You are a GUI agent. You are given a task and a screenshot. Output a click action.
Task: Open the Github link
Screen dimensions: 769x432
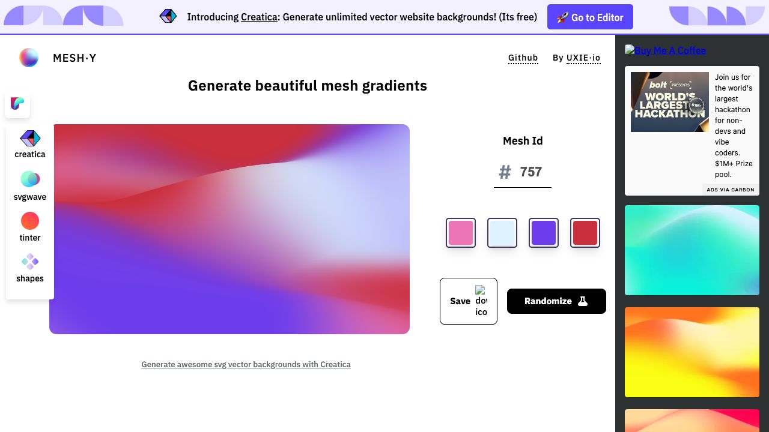[523, 58]
